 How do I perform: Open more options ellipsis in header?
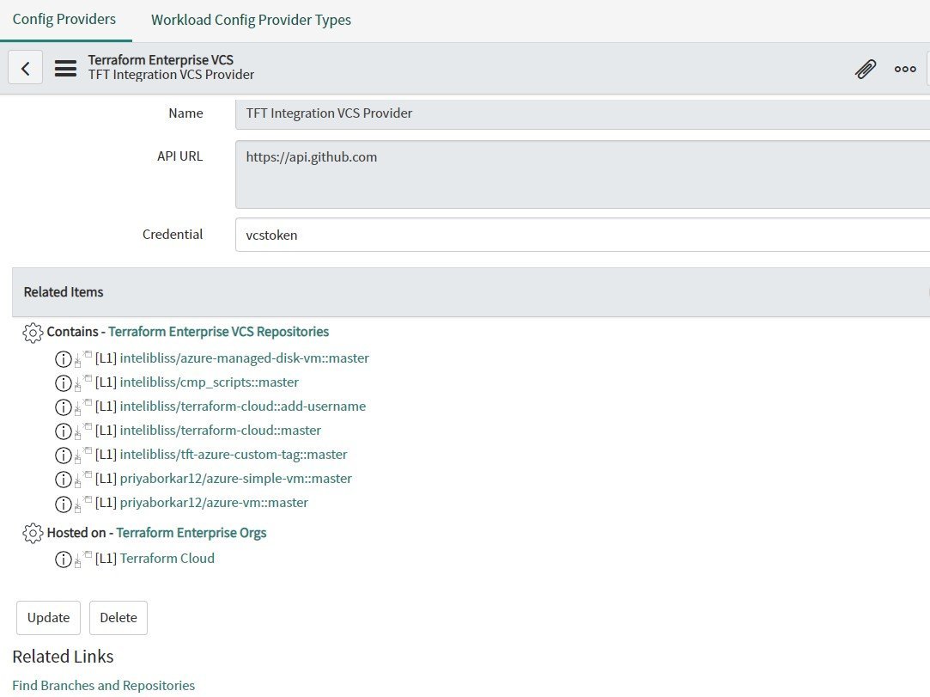pos(905,69)
